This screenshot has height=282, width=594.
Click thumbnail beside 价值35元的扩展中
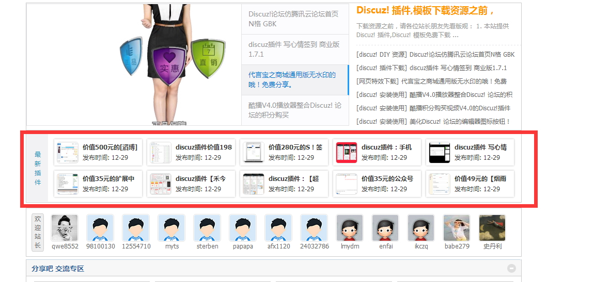click(68, 184)
